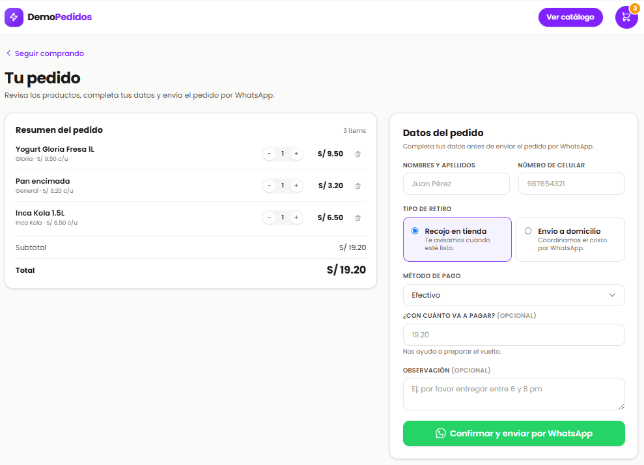Click the Yogurt Gloria Fresa 1L product name
644x465 pixels.
[55, 149]
